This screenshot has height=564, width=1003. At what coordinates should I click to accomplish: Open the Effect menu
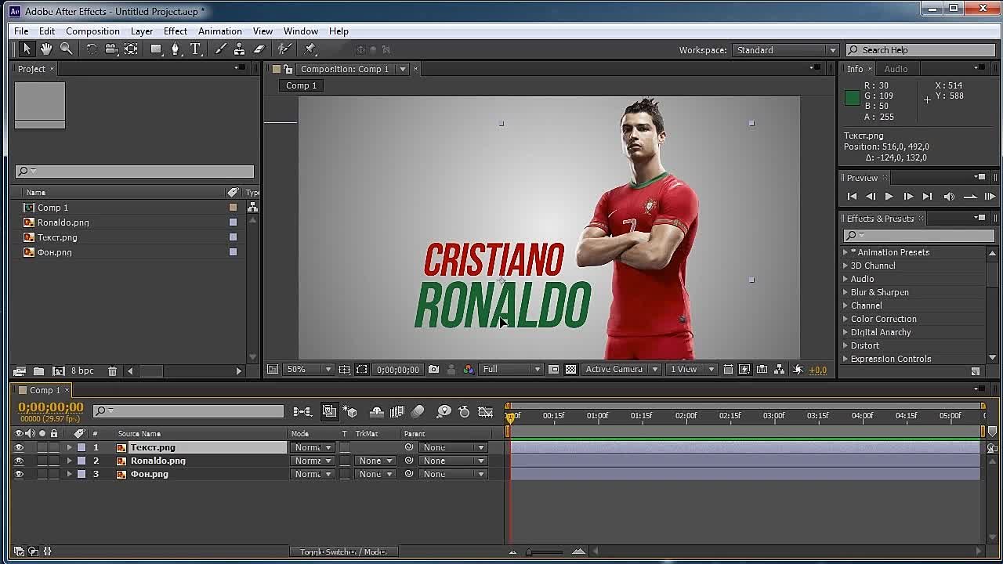click(176, 31)
